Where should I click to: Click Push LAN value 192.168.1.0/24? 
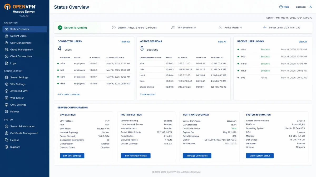point(165,132)
